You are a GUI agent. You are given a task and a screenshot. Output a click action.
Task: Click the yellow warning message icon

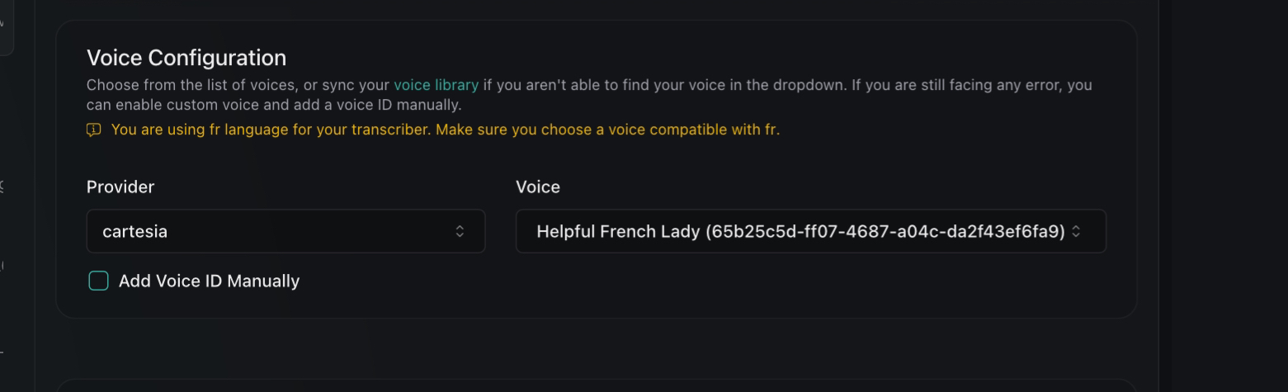[x=94, y=130]
